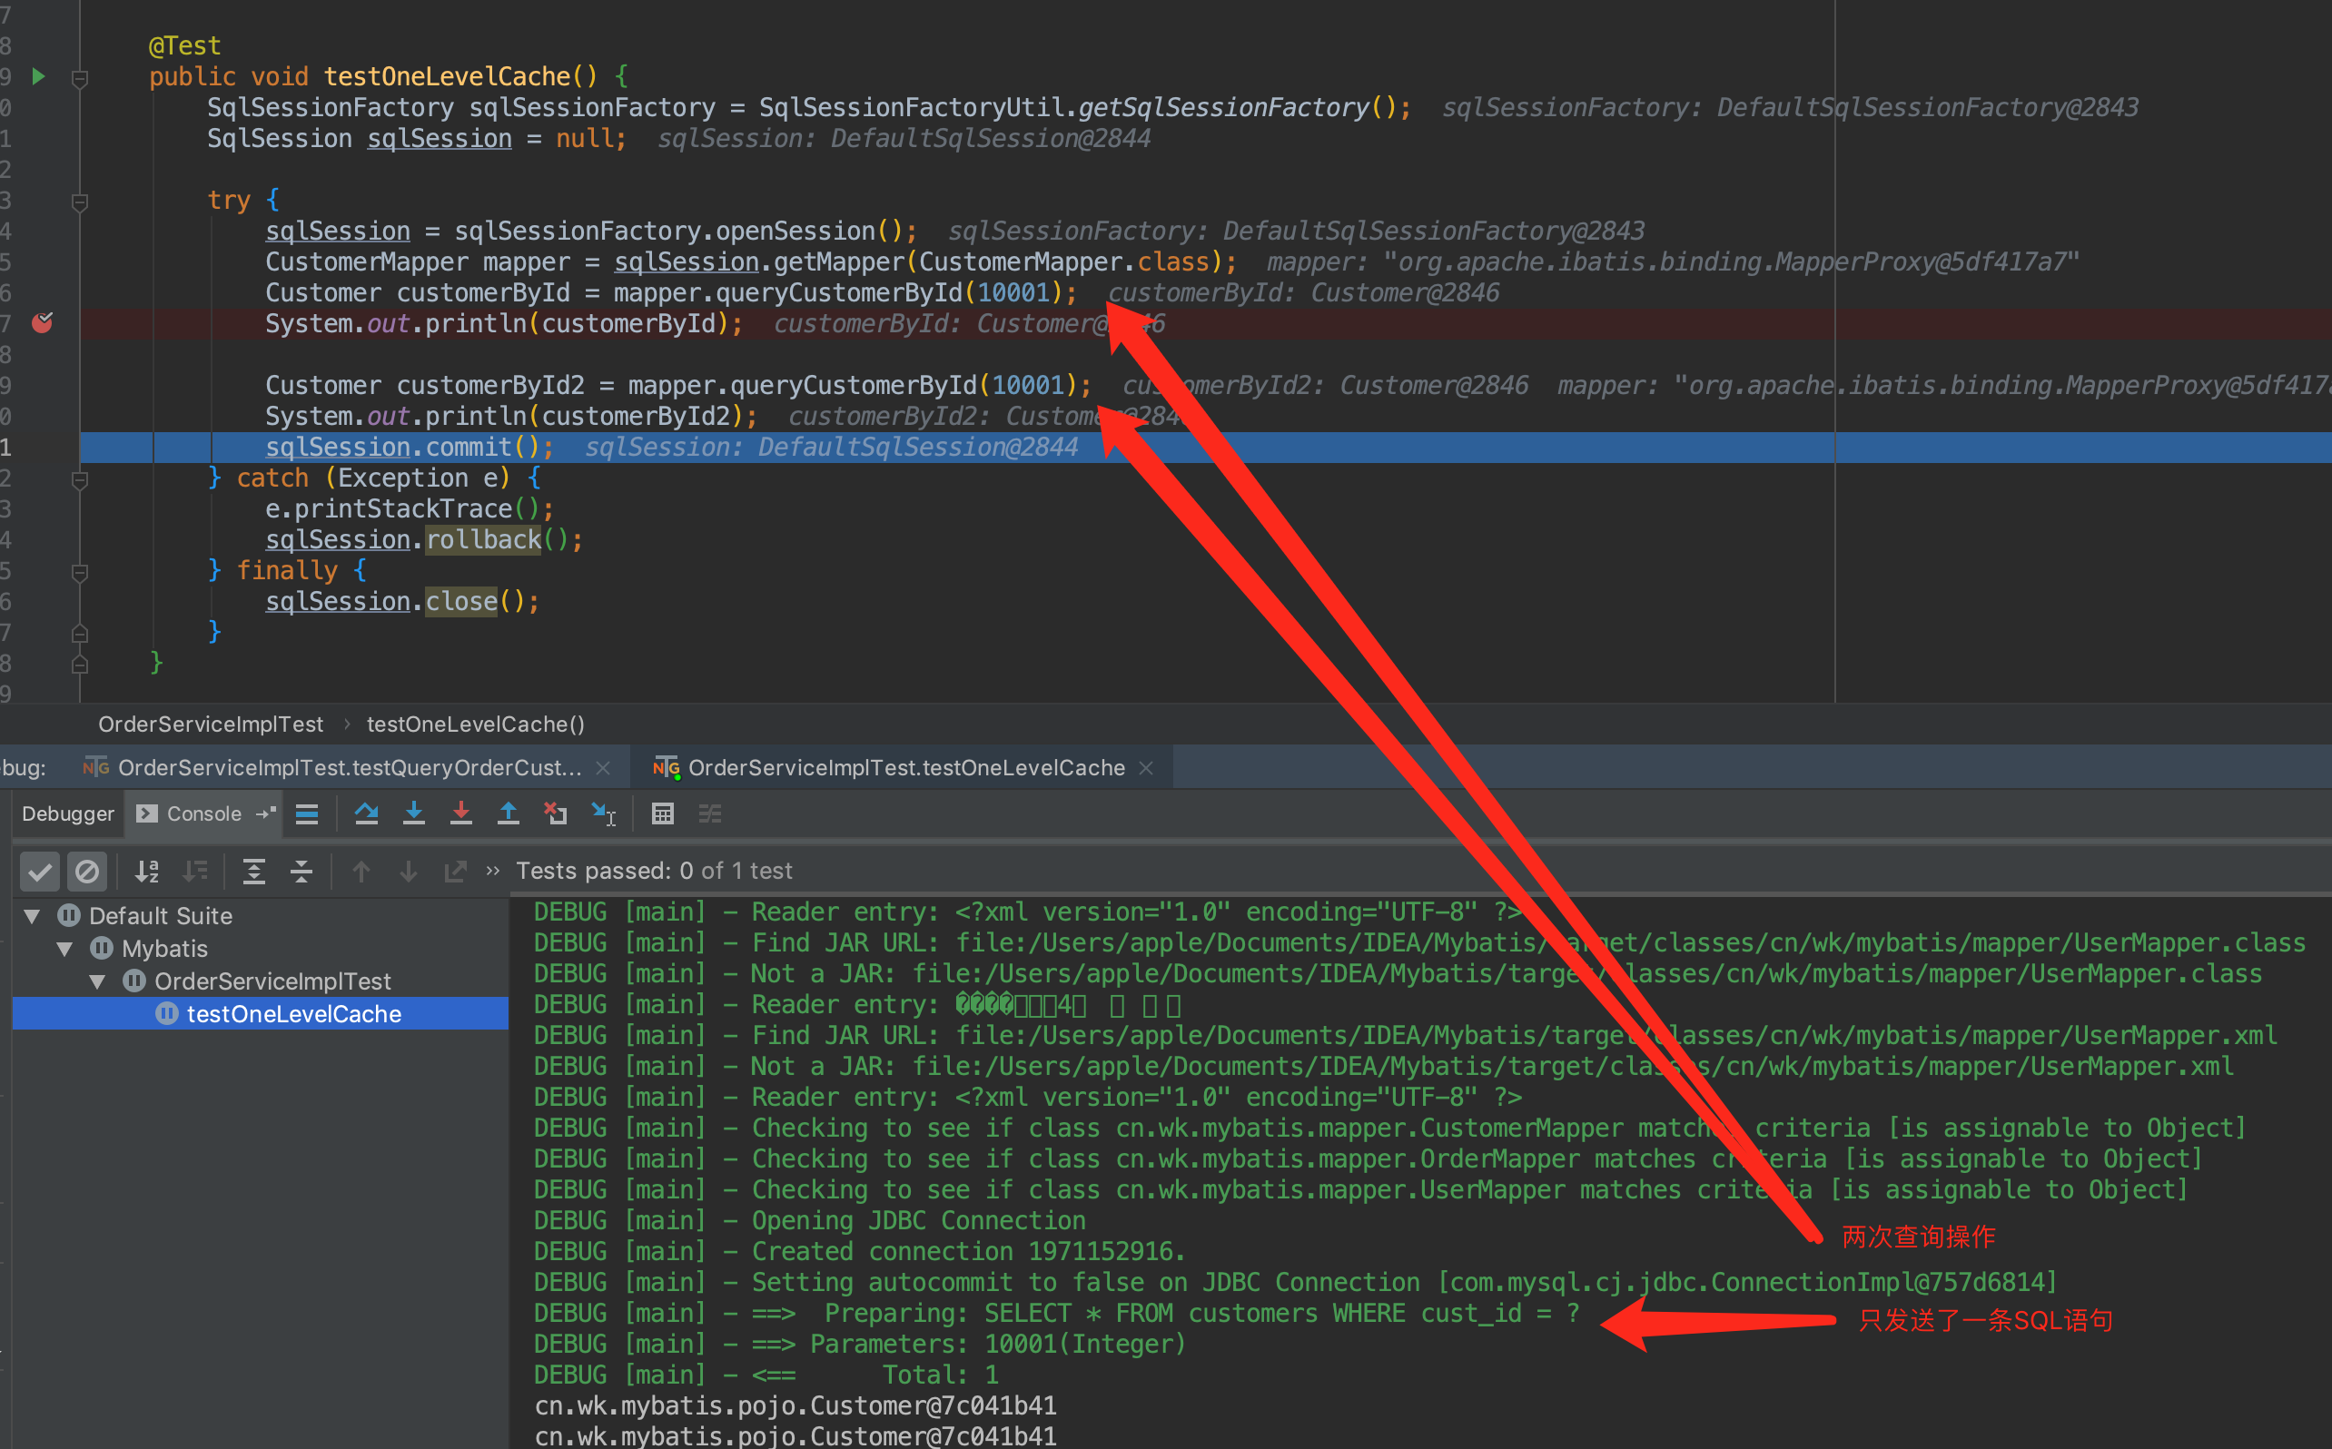Screen dimensions: 2332x1449
Task: Toggle breakpoint on System.out.println(customerById) line
Action: pos(42,323)
